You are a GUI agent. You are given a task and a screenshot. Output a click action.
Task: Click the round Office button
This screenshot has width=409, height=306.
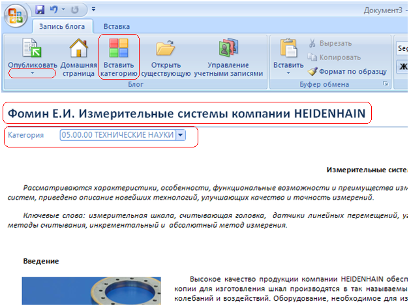[16, 16]
